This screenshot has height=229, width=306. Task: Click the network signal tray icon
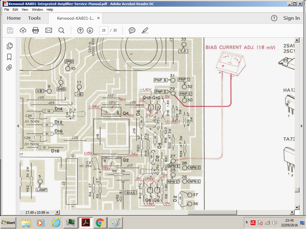[267, 223]
